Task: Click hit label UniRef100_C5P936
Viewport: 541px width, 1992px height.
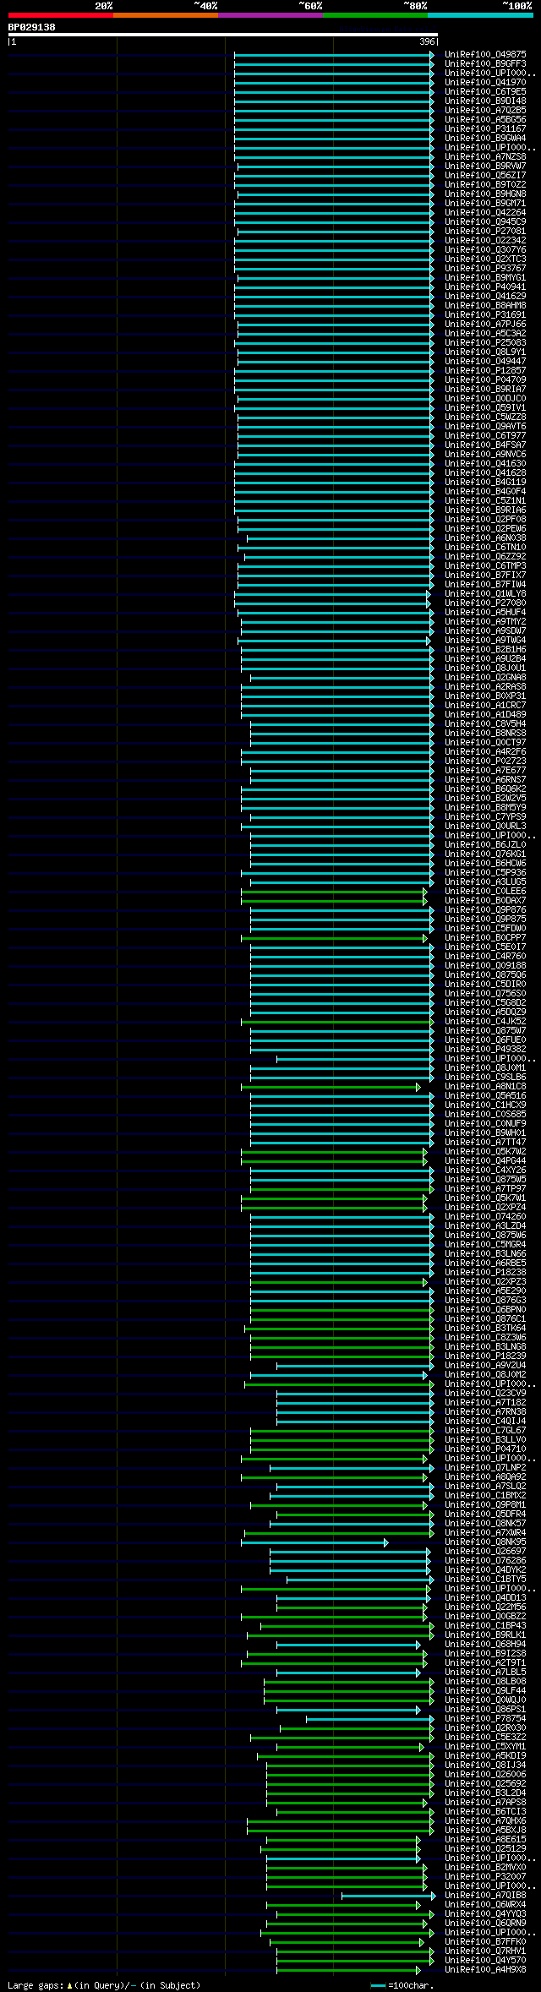Action: 485,872
